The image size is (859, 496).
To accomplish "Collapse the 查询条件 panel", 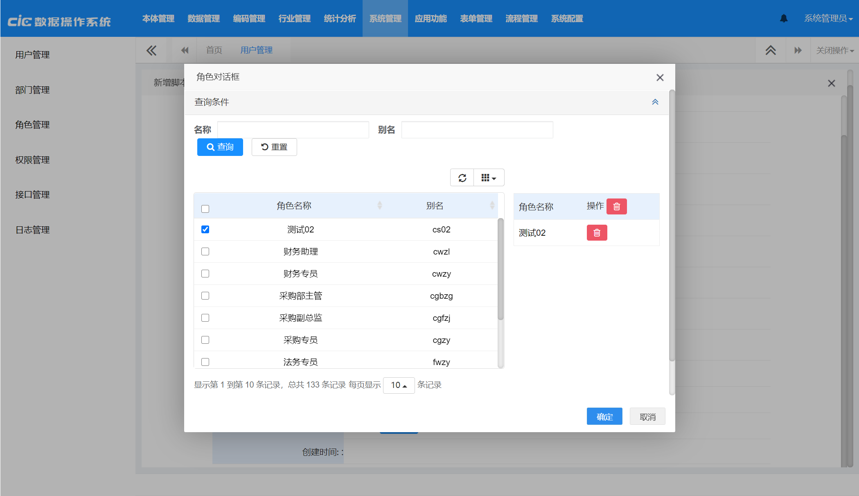I will 655,102.
